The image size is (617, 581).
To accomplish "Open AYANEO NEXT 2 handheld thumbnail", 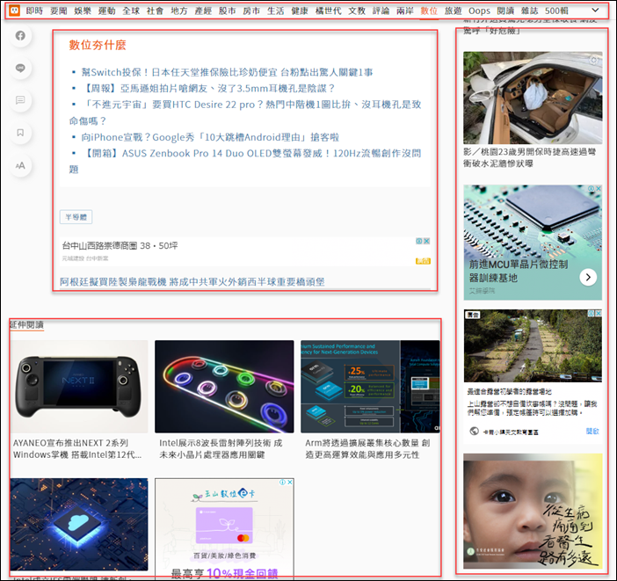I will (x=79, y=387).
